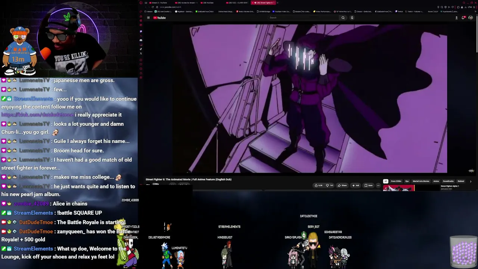Filter related by 'Martial Arts Movies' chip
The image size is (478, 269).
[421, 181]
